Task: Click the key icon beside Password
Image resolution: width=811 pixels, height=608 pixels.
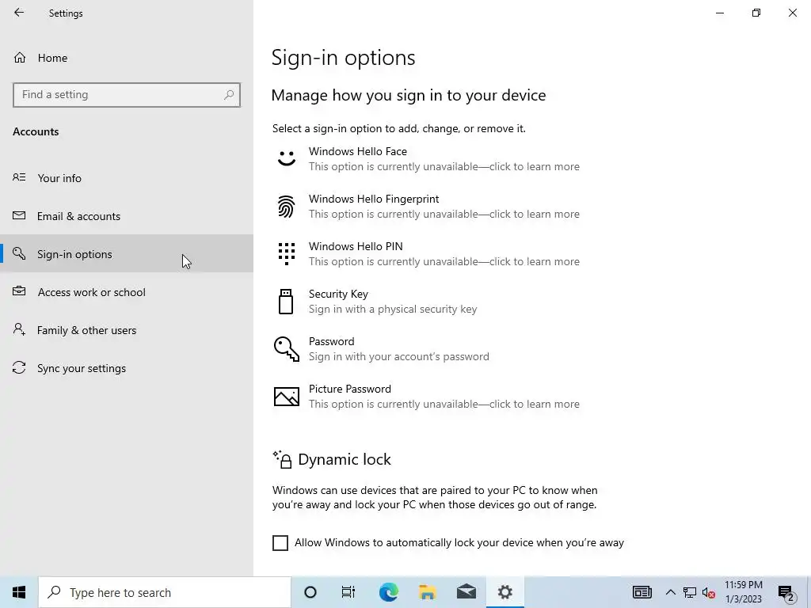Action: [287, 349]
